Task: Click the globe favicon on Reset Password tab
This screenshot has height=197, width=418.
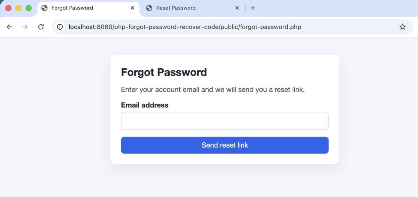Action: pos(149,8)
